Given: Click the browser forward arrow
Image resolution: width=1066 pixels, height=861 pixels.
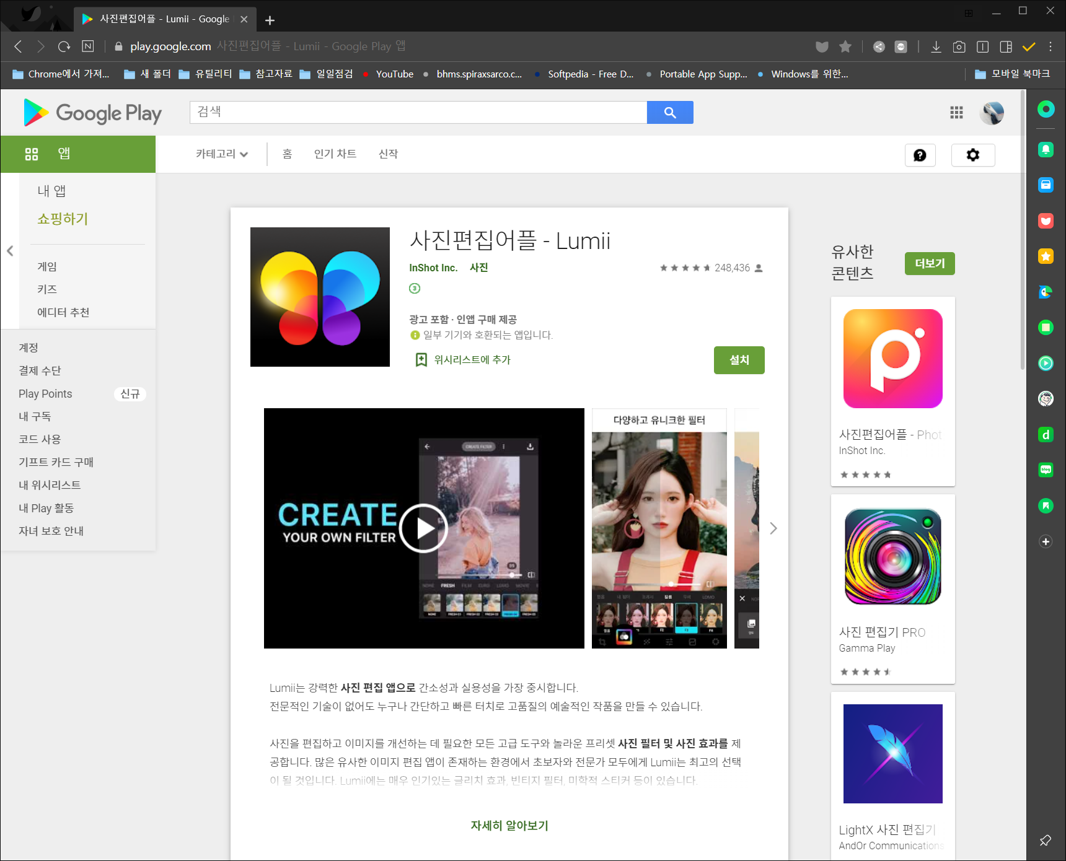Looking at the screenshot, I should pos(40,46).
